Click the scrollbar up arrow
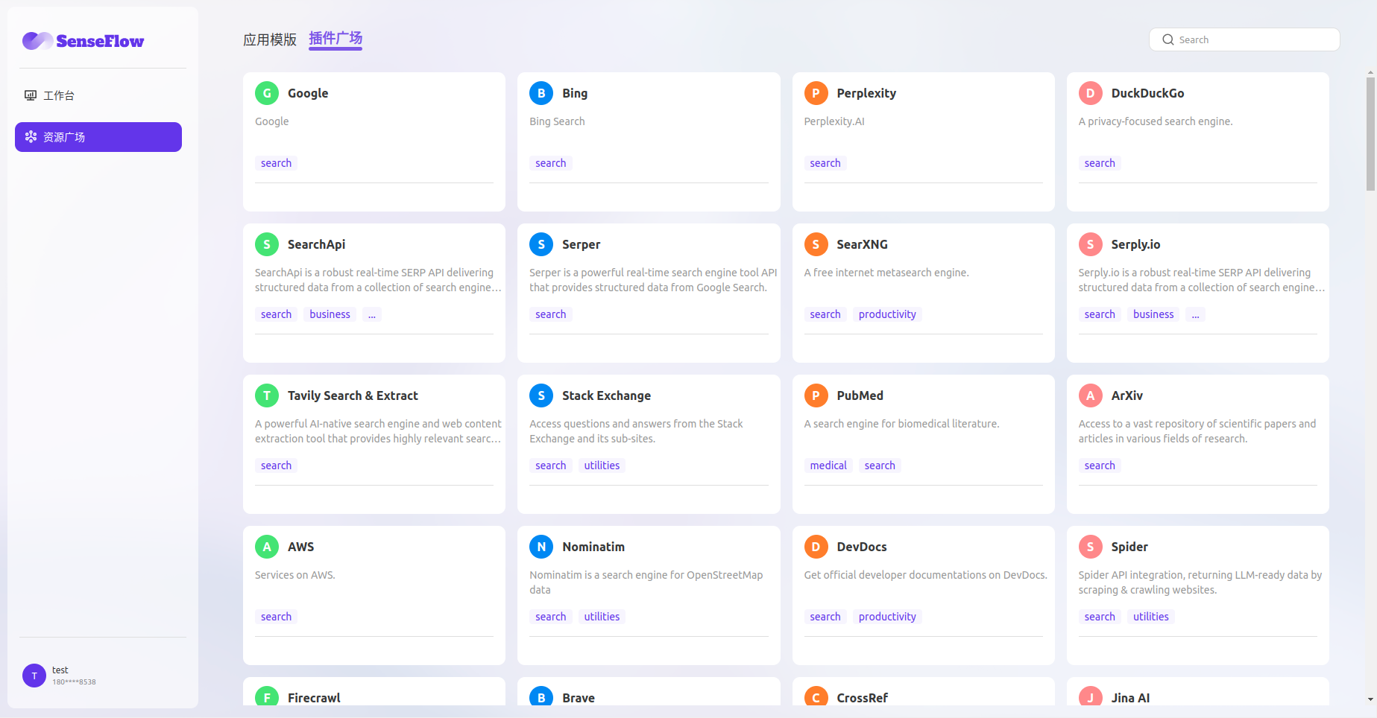 [x=1370, y=73]
